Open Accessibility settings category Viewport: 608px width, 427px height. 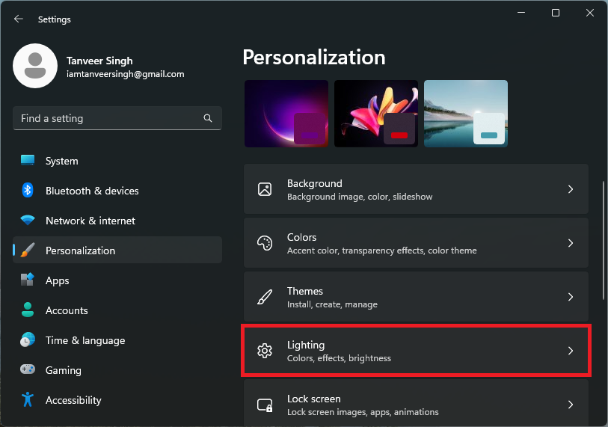(x=117, y=400)
